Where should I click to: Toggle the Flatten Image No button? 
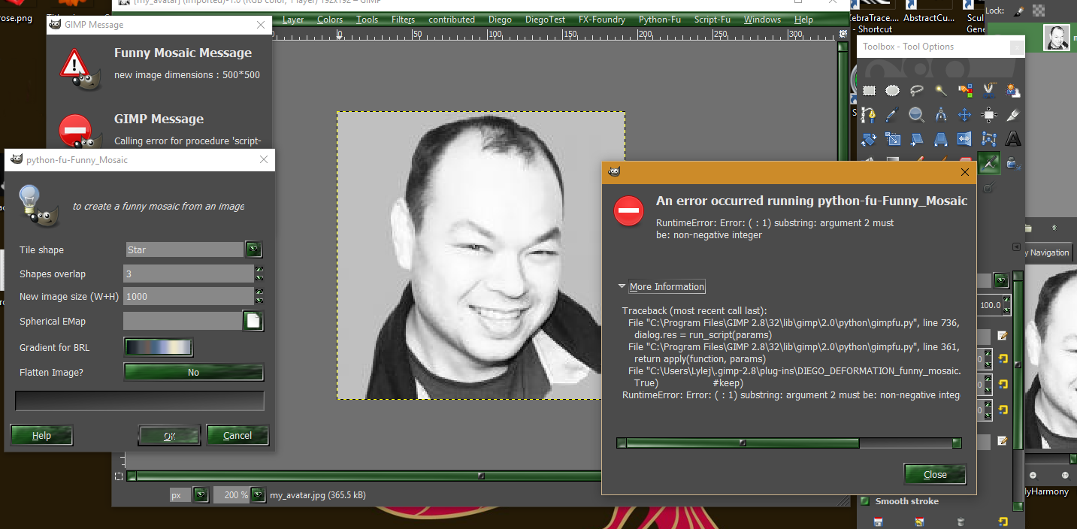193,372
